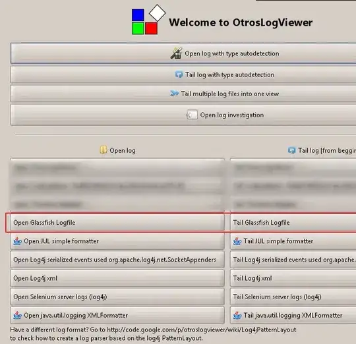356x344 pixels.
Task: Click the Log4jPatternLayout wiki URL text
Action: 201,330
